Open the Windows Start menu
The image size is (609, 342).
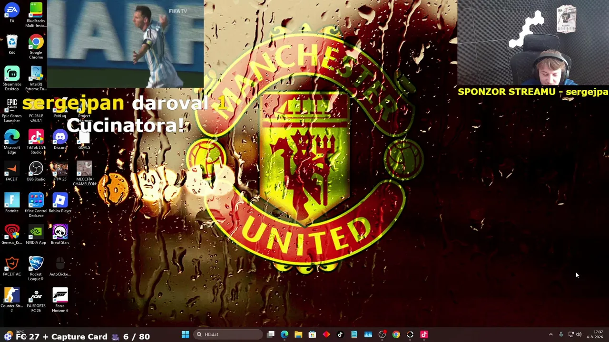coord(185,334)
